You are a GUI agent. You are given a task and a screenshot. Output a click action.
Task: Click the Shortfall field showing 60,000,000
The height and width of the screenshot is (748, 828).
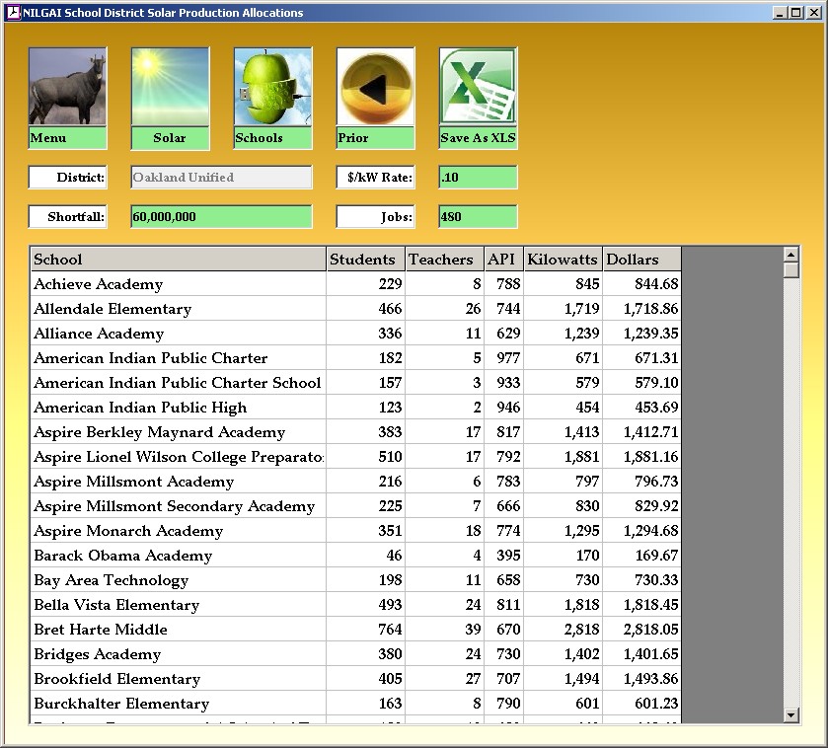pos(221,217)
